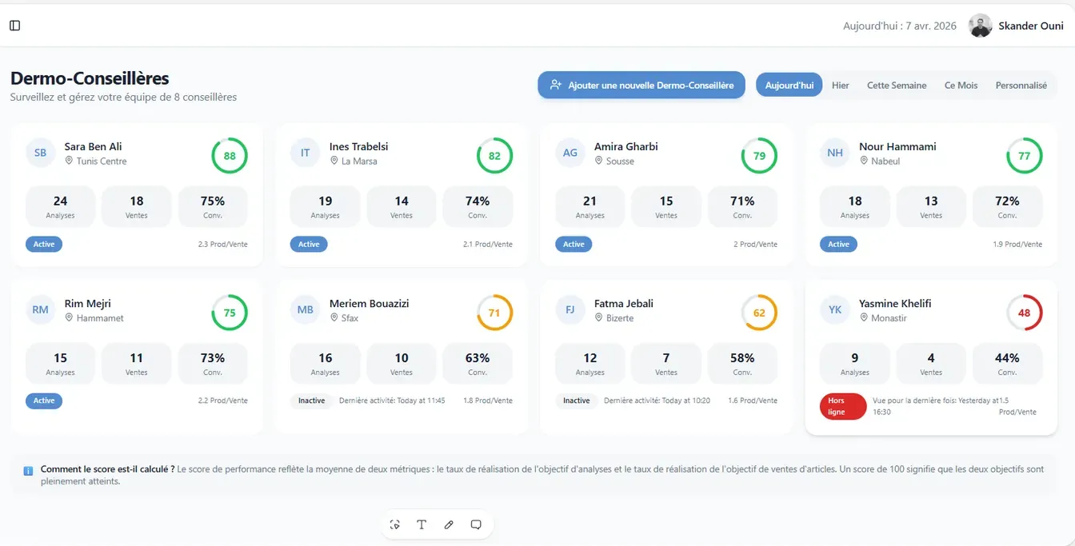The image size is (1075, 546).
Task: Pick the pencil drawing tool
Action: tap(449, 524)
